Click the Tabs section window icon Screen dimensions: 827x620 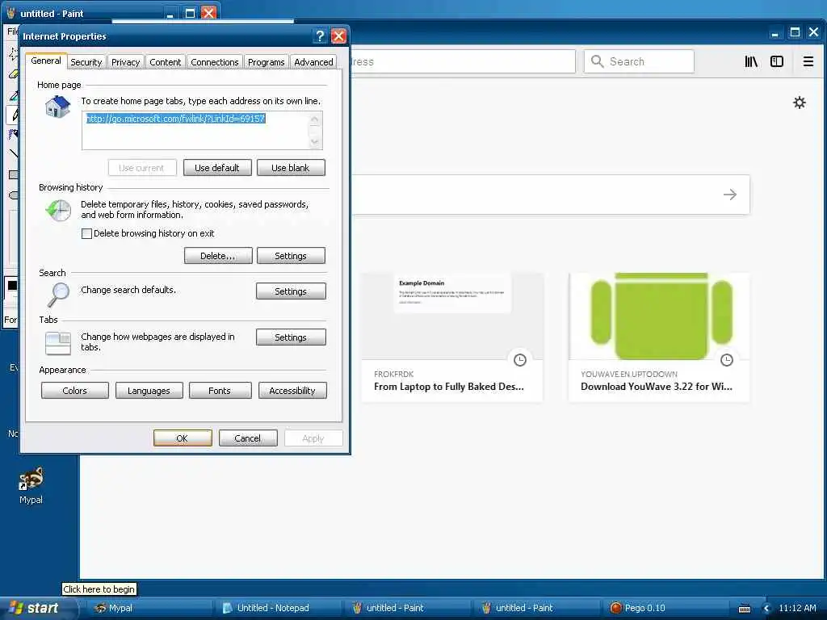click(58, 343)
